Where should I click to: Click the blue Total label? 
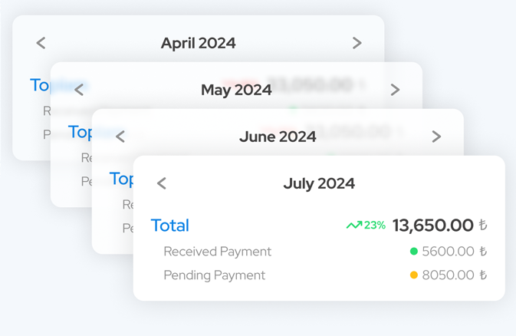point(170,226)
